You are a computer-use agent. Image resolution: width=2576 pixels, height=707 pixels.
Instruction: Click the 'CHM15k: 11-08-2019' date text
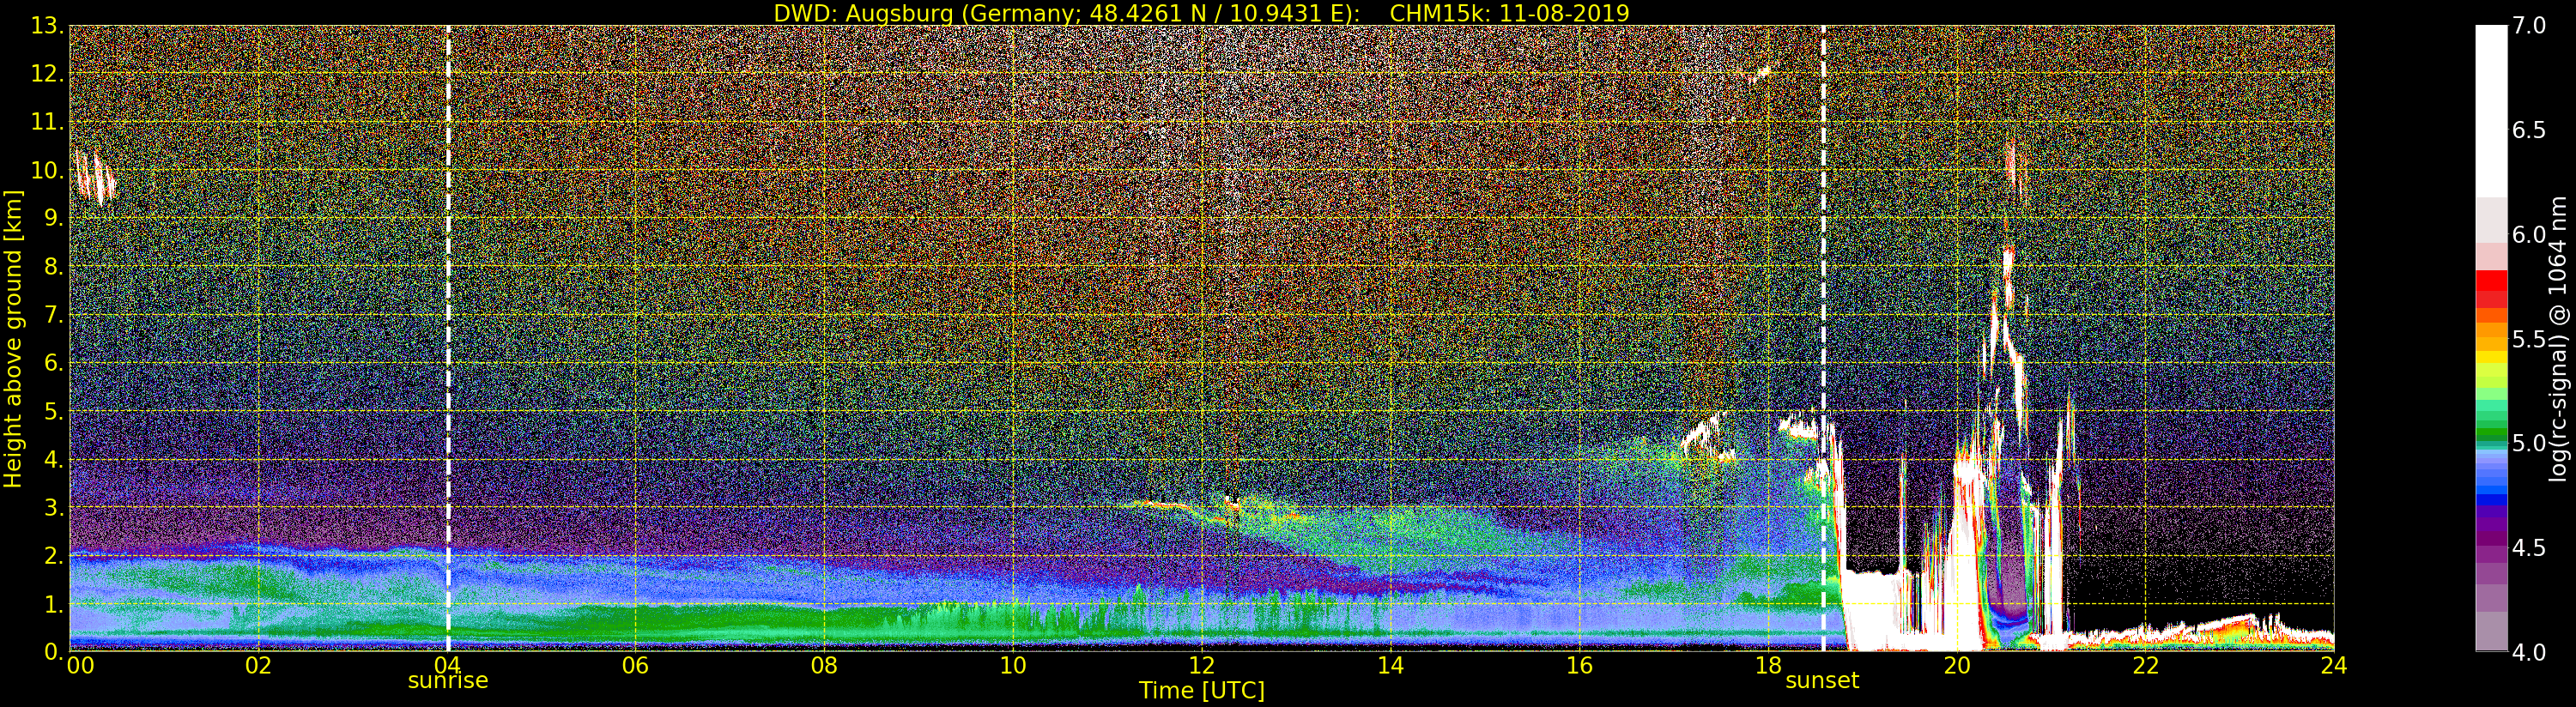tap(1509, 13)
